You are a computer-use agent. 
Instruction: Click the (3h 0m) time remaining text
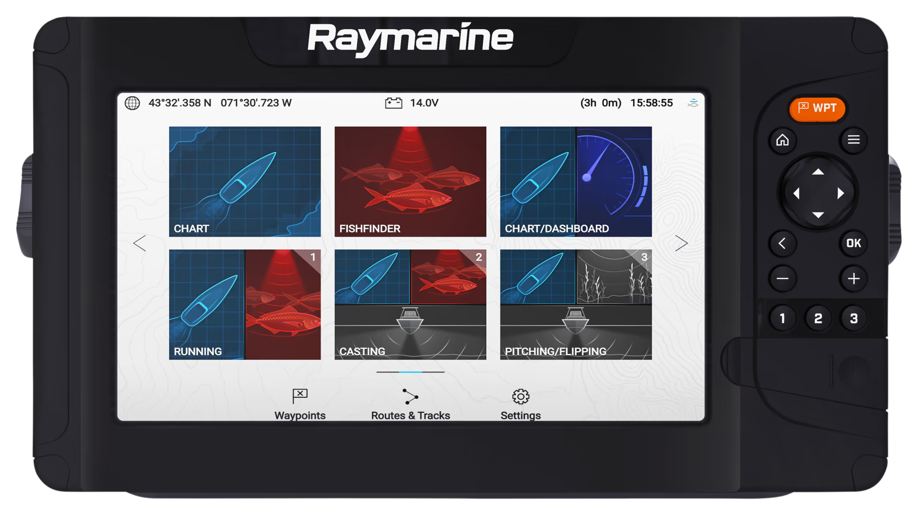point(601,103)
